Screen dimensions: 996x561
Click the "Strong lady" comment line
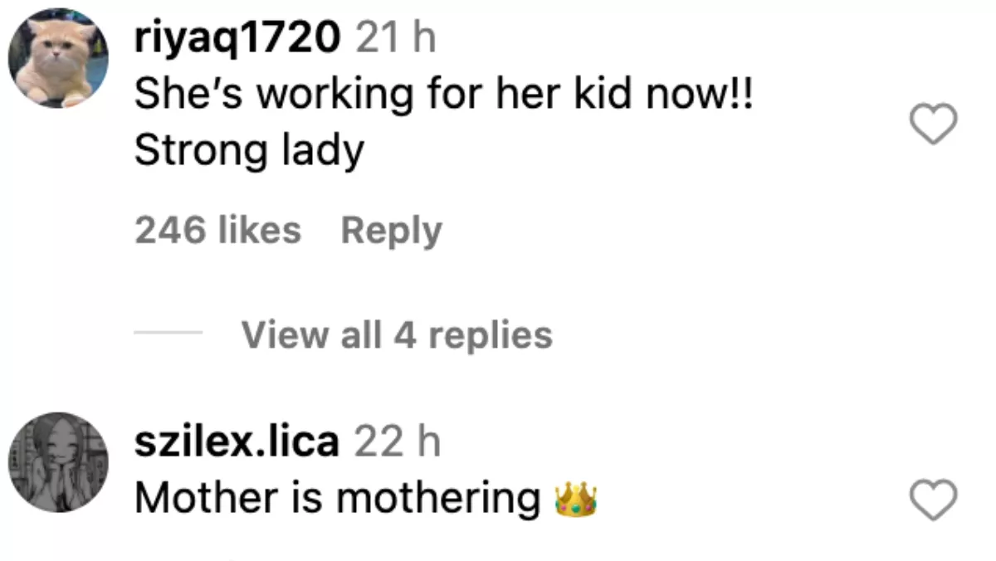tap(249, 150)
